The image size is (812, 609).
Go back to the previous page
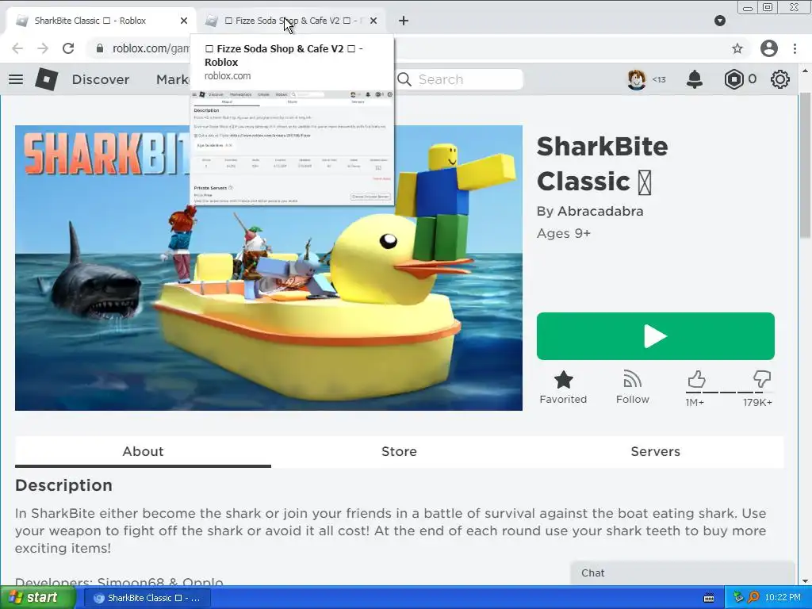tap(17, 48)
